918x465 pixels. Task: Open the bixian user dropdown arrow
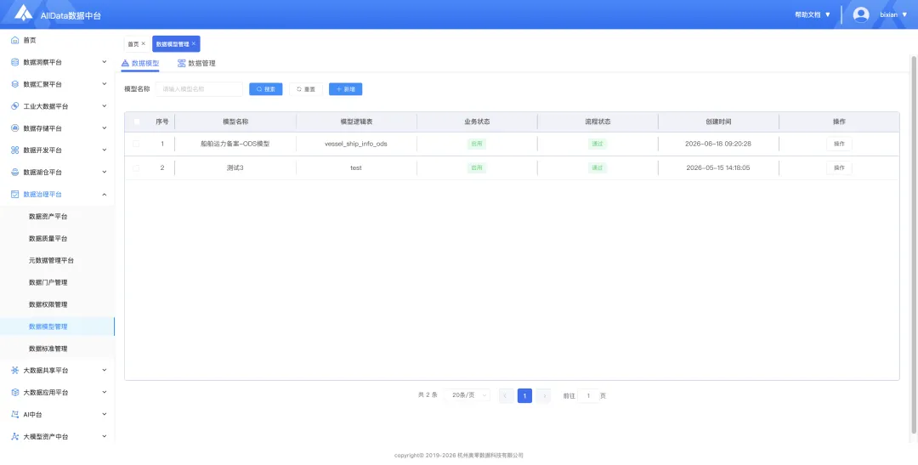904,14
